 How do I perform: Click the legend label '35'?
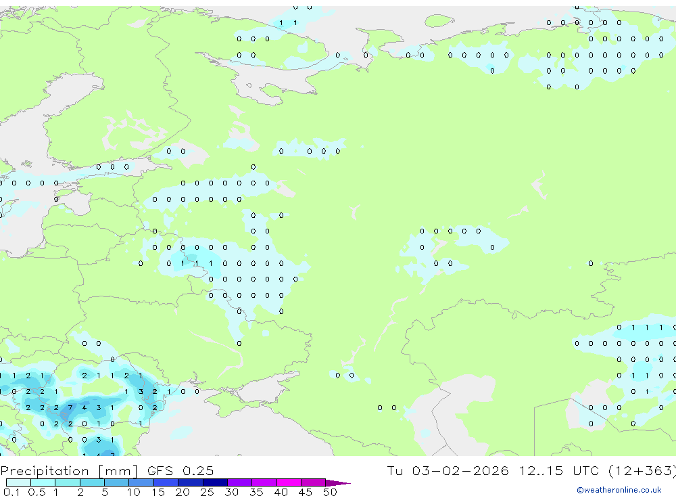pos(256,492)
